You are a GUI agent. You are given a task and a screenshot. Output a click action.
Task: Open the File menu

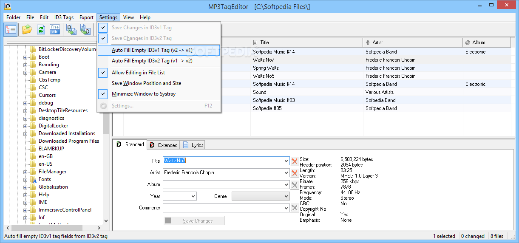click(30, 17)
